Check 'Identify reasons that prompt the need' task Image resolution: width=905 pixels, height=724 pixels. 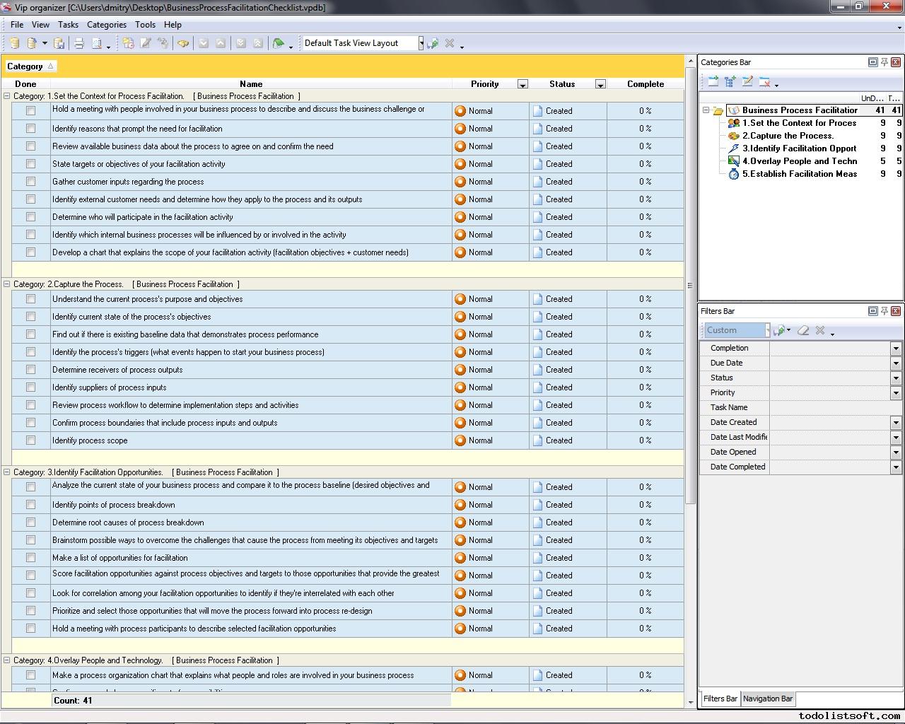pos(30,129)
